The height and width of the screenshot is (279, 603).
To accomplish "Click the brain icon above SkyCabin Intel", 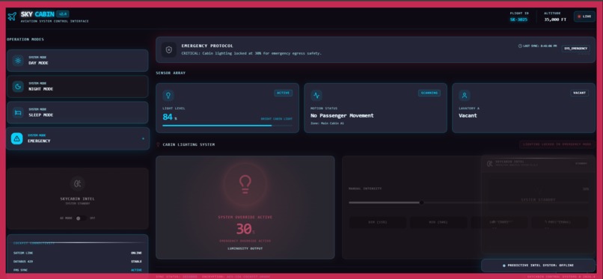I will click(77, 184).
